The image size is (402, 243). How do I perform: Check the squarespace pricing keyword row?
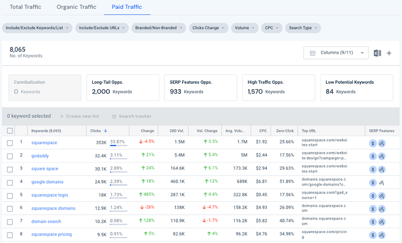(10, 235)
